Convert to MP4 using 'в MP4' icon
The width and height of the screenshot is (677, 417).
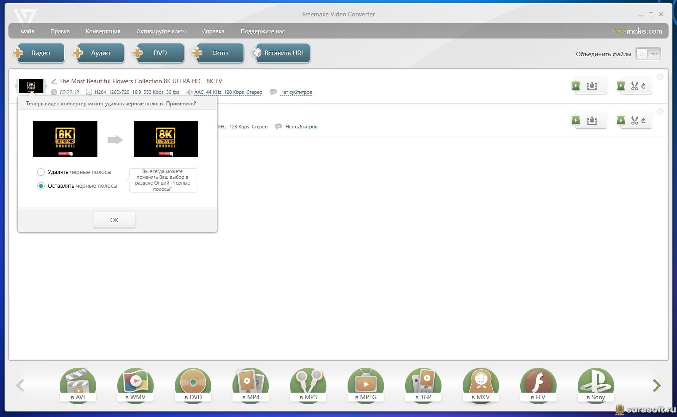click(x=251, y=385)
